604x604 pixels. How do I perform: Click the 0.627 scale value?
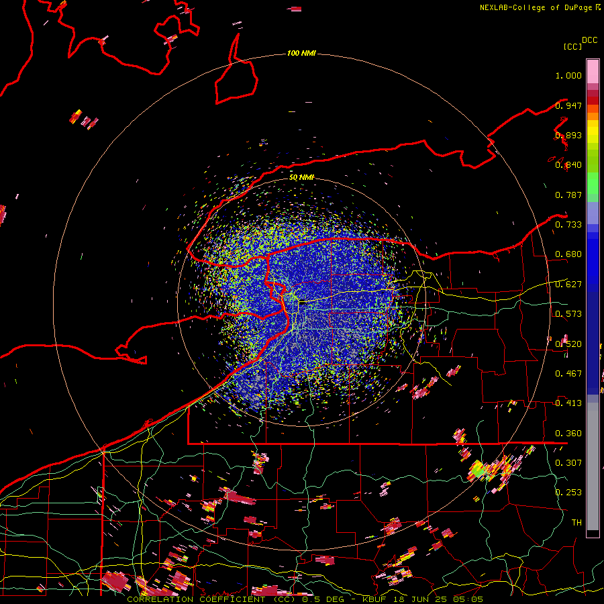pyautogui.click(x=568, y=285)
